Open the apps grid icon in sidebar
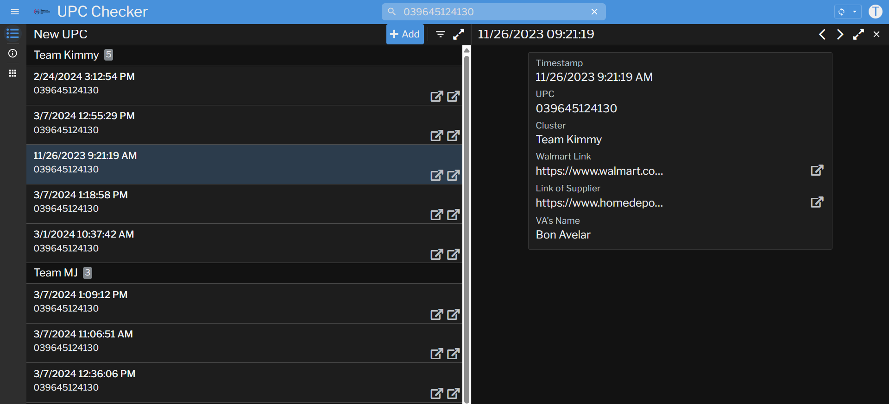 pos(13,73)
